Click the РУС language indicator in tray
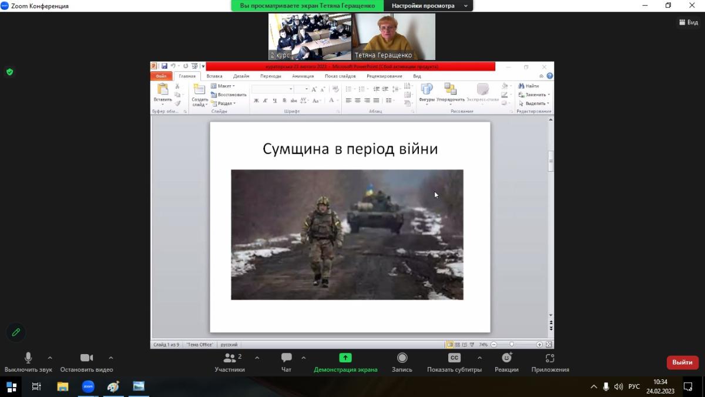This screenshot has height=397, width=705. point(634,386)
